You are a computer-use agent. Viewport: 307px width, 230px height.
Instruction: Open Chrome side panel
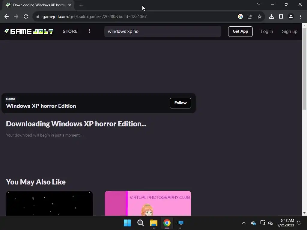point(281,17)
